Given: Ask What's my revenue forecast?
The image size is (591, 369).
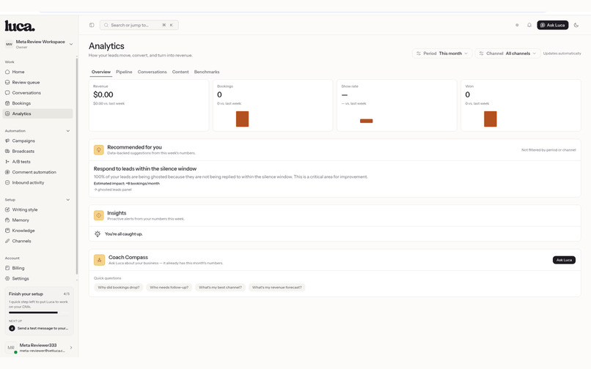Looking at the screenshot, I should [x=276, y=288].
